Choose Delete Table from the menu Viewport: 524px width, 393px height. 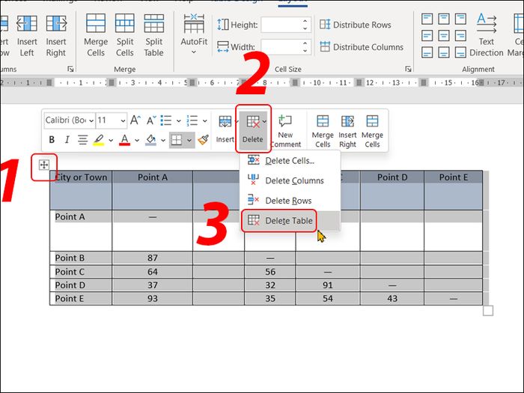coord(290,221)
